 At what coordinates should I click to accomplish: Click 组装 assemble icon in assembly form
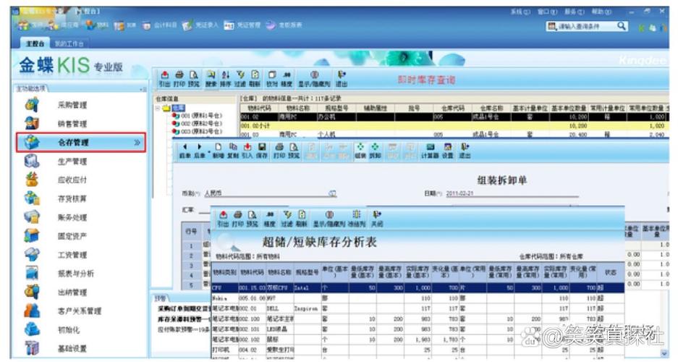tap(360, 151)
